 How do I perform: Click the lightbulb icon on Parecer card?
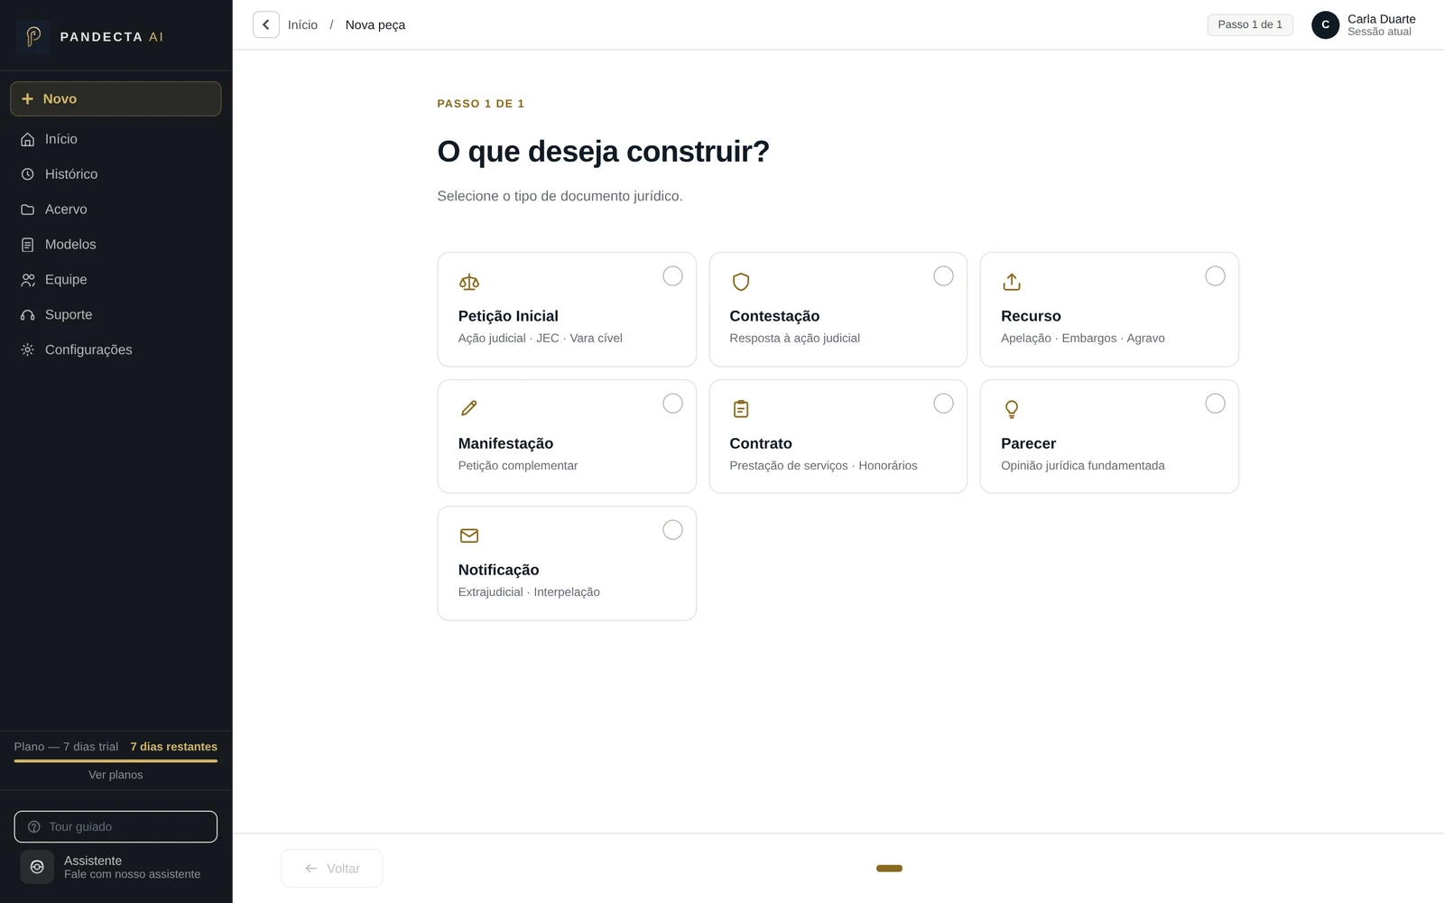[x=1012, y=409]
